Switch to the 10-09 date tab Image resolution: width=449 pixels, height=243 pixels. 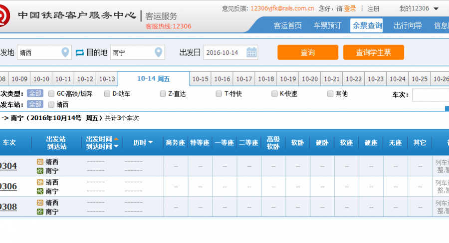(x=19, y=79)
